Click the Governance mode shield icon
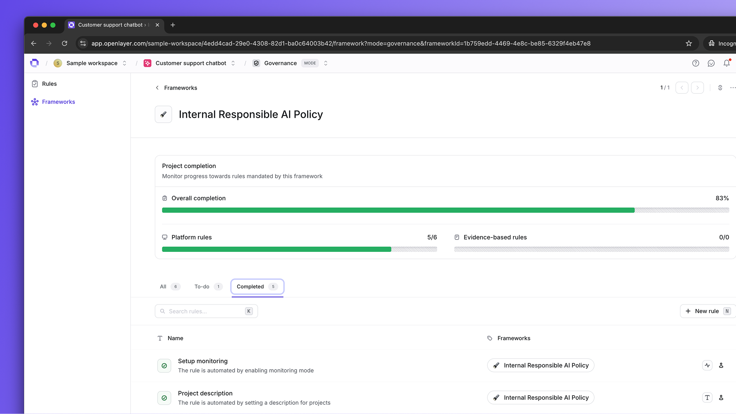This screenshot has width=736, height=414. tap(256, 63)
